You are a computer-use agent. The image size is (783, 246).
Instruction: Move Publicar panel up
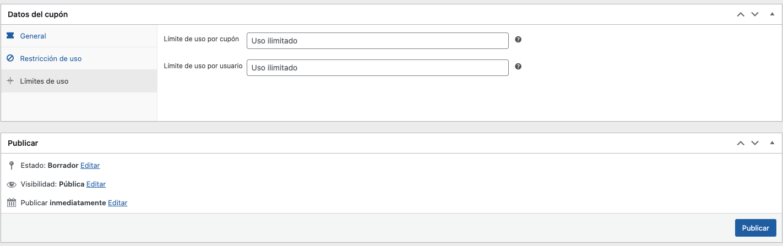pos(741,143)
